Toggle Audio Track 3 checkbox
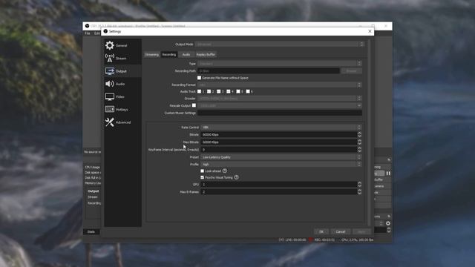 click(218, 91)
